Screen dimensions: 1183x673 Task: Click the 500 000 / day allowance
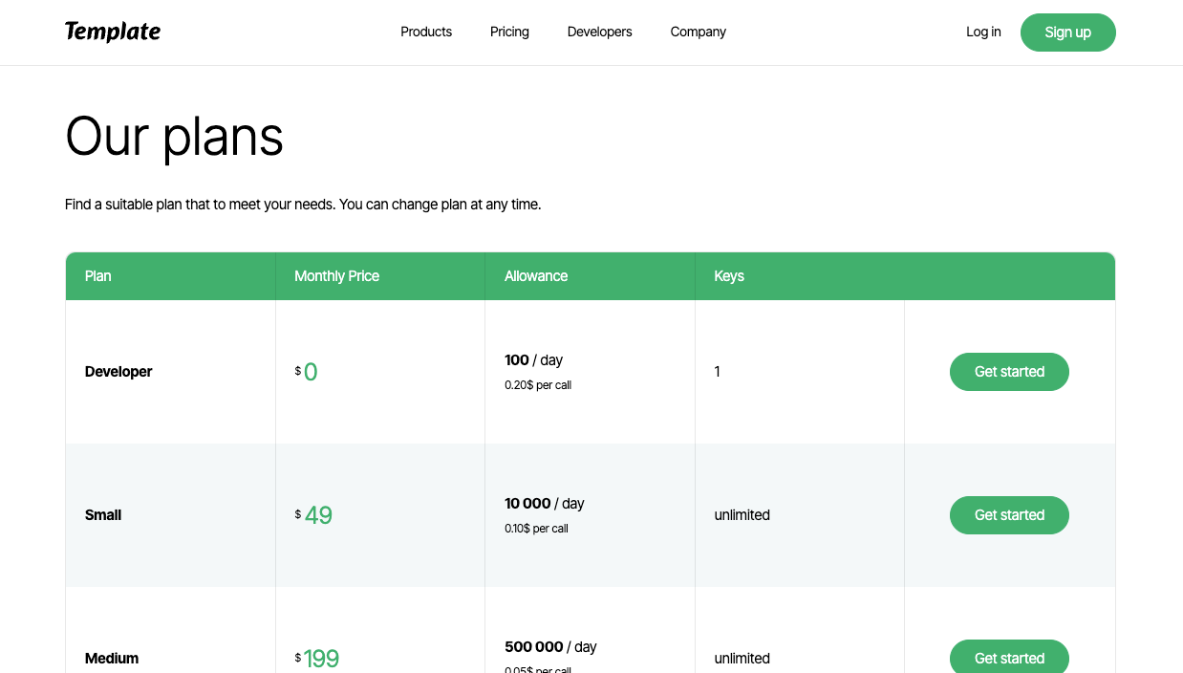(x=550, y=647)
